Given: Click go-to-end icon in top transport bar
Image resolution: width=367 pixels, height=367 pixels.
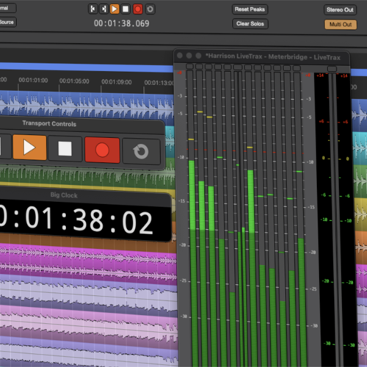Looking at the screenshot, I should coord(103,9).
